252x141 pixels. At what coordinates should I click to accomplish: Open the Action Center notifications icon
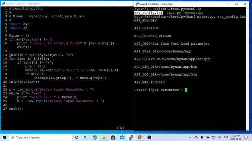click(246, 137)
